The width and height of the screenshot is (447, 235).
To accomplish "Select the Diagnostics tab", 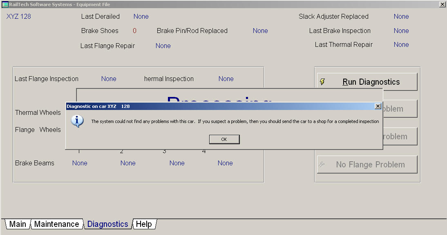I will pos(107,224).
